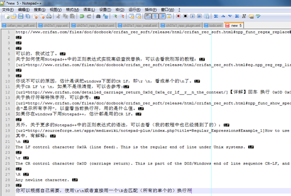Click the Close All documents icon

[42, 16]
